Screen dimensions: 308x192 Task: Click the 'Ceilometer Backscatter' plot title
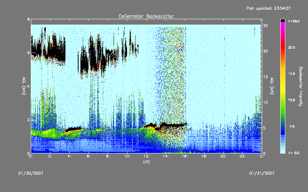tap(146, 16)
